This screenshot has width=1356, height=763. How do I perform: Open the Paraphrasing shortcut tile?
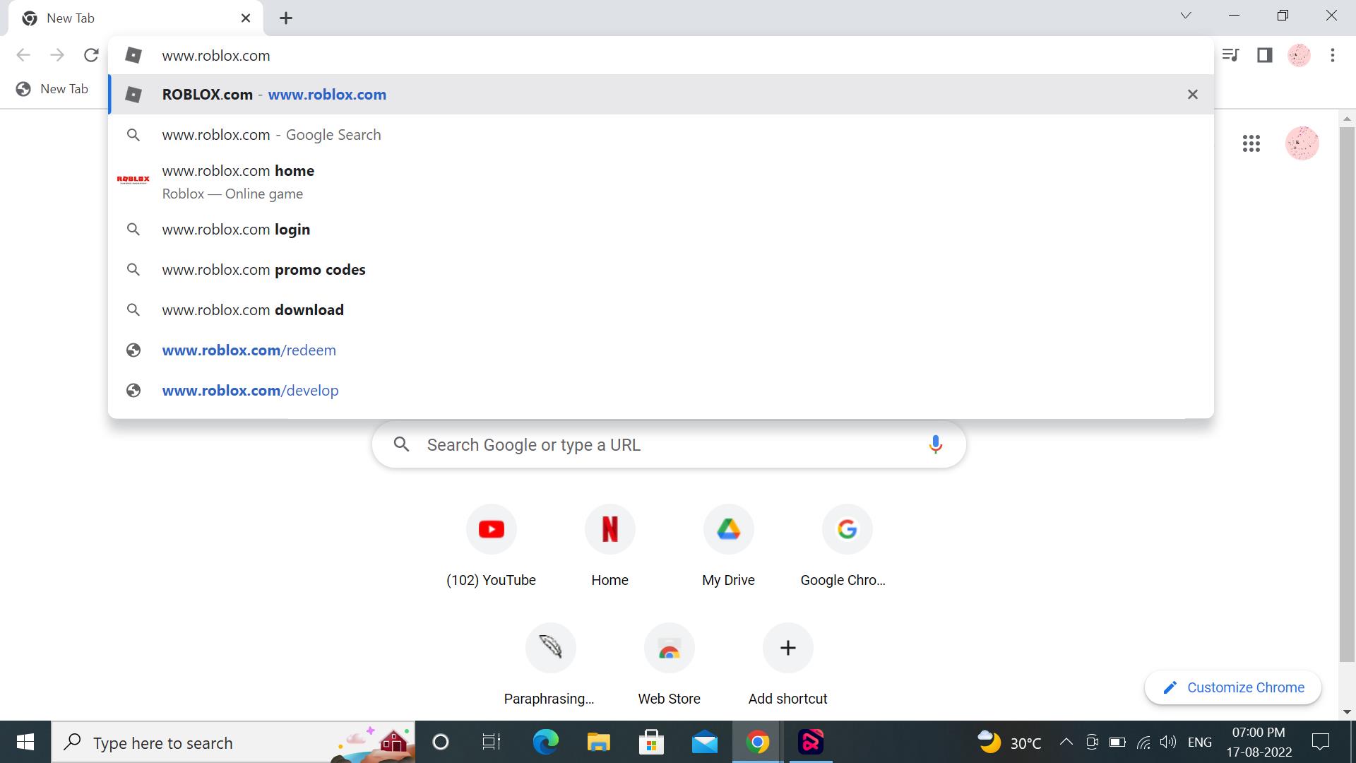tap(551, 665)
